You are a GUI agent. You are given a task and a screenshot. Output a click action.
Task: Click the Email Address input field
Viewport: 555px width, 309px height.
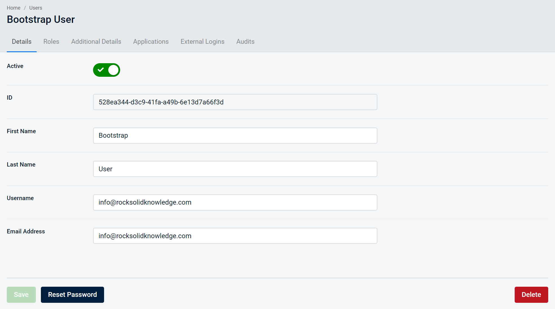pyautogui.click(x=235, y=236)
